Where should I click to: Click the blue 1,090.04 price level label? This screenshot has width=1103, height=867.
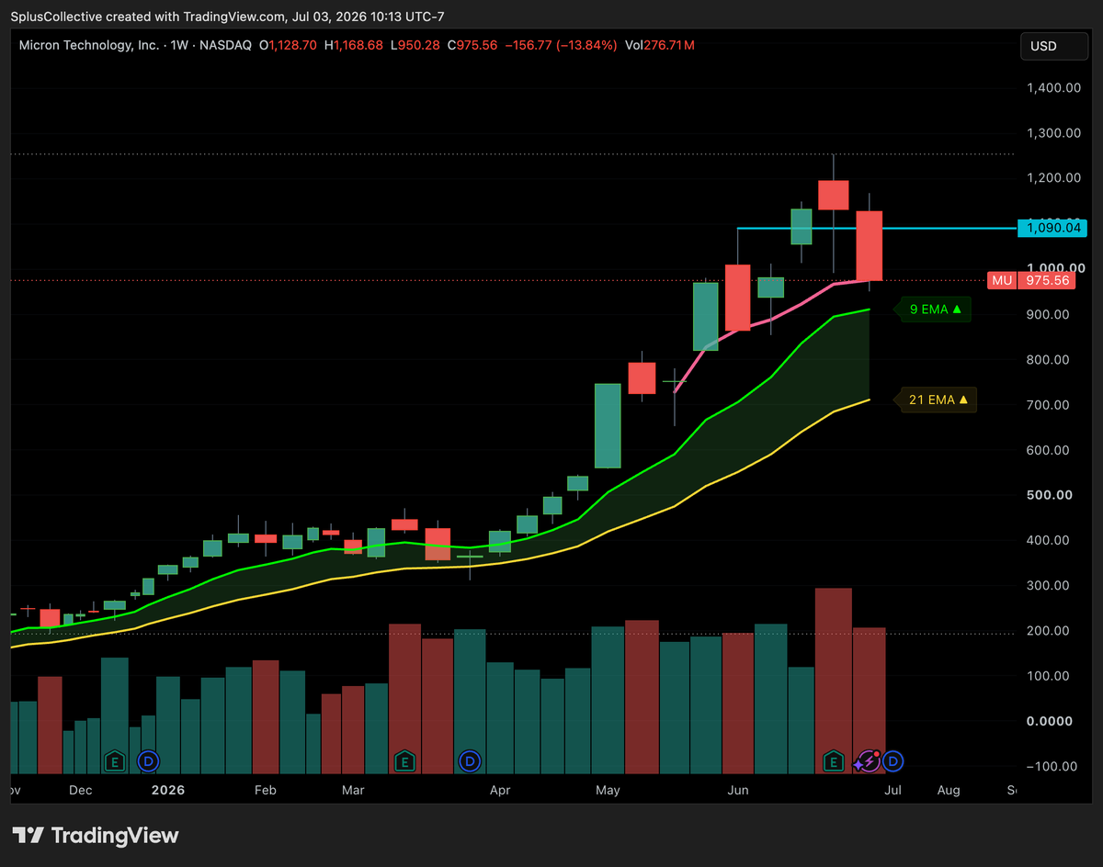[x=1051, y=228]
